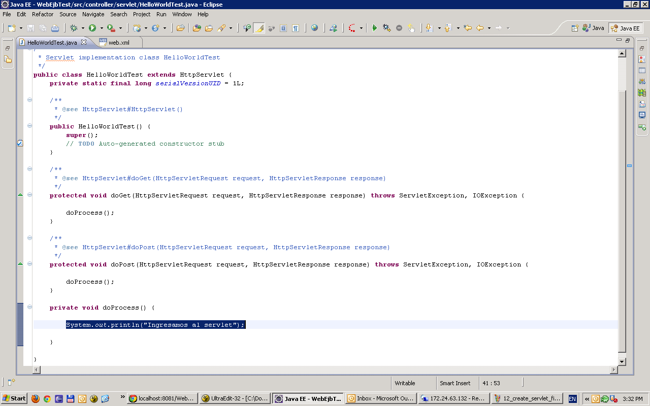Save the current file with the Save icon

point(30,28)
